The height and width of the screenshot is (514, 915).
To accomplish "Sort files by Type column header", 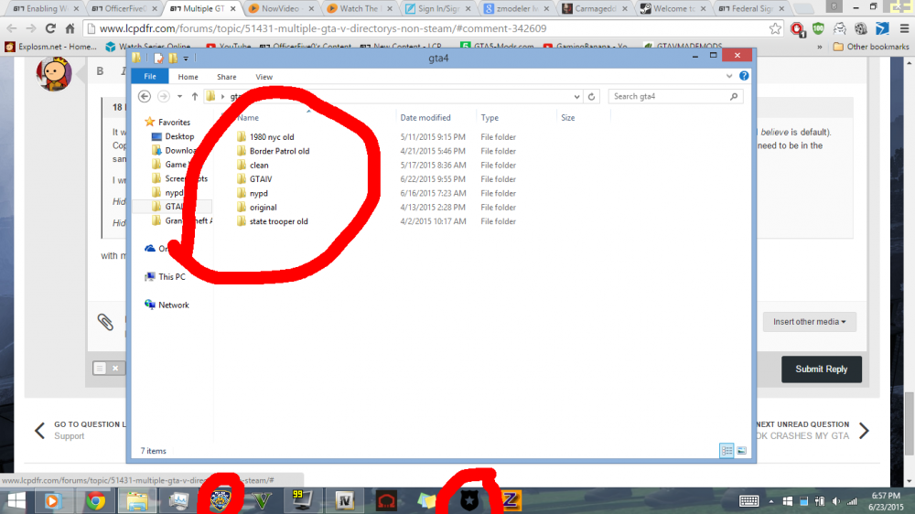I will coord(490,117).
